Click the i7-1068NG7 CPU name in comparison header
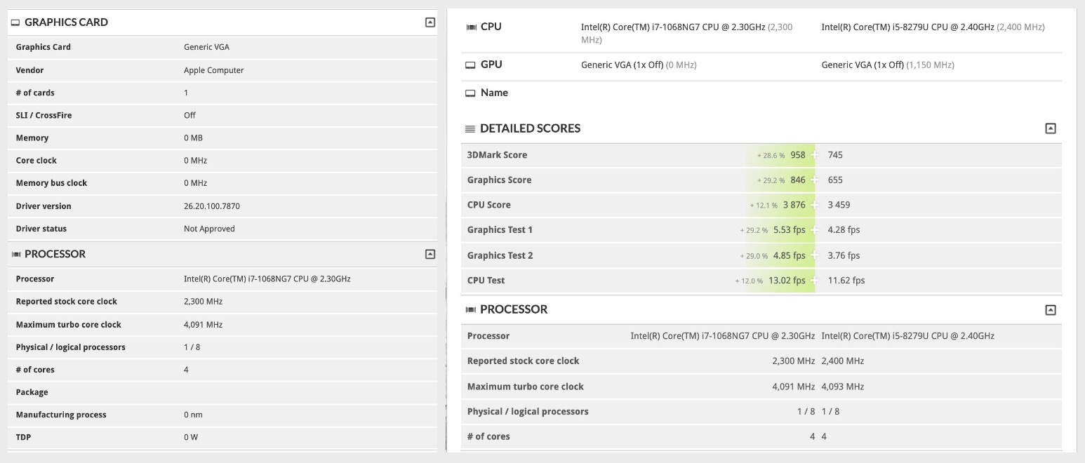The height and width of the screenshot is (463, 1085). click(673, 27)
